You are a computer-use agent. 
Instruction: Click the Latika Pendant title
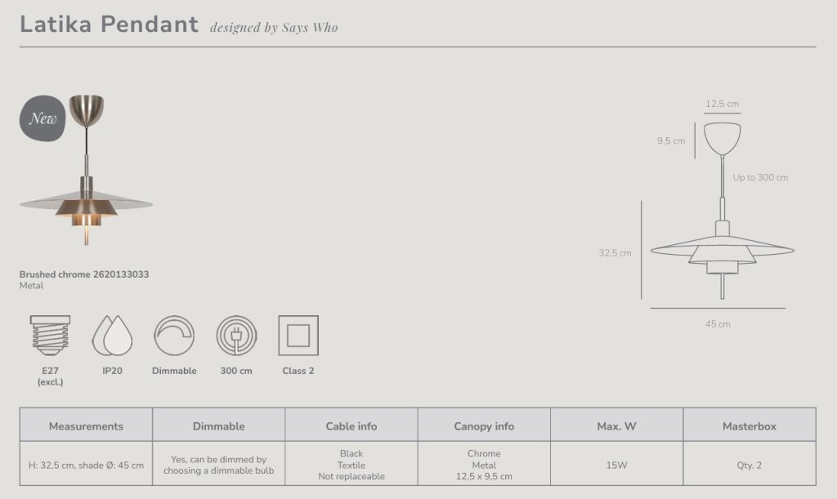pyautogui.click(x=109, y=25)
